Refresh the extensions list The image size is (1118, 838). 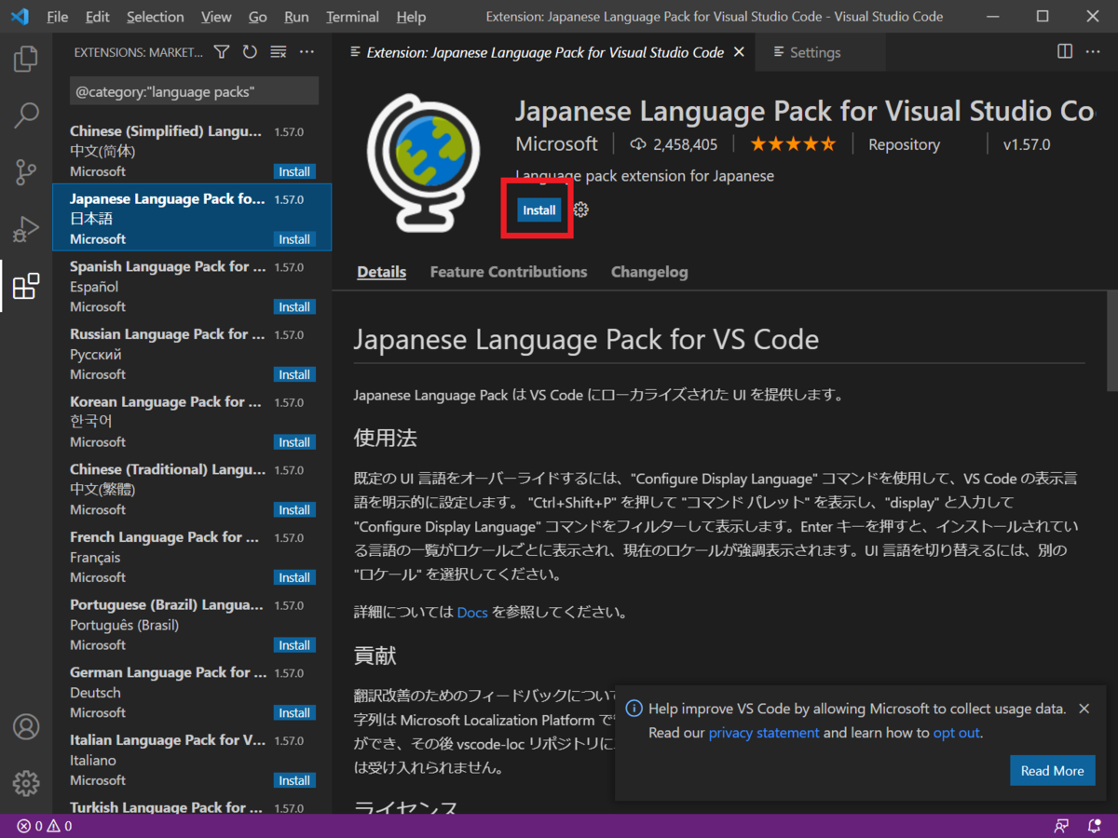tap(250, 52)
